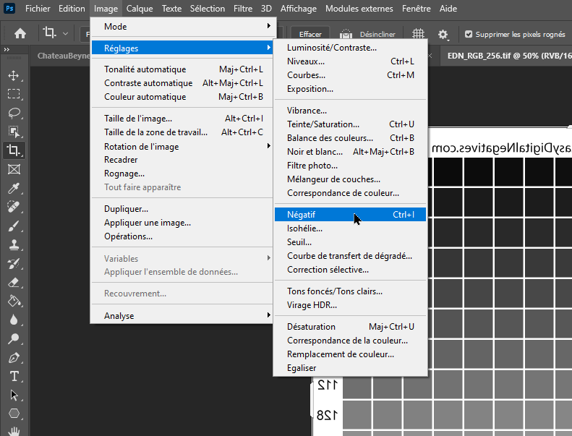Select the Polygon shape tool
This screenshot has width=572, height=436.
point(14,414)
